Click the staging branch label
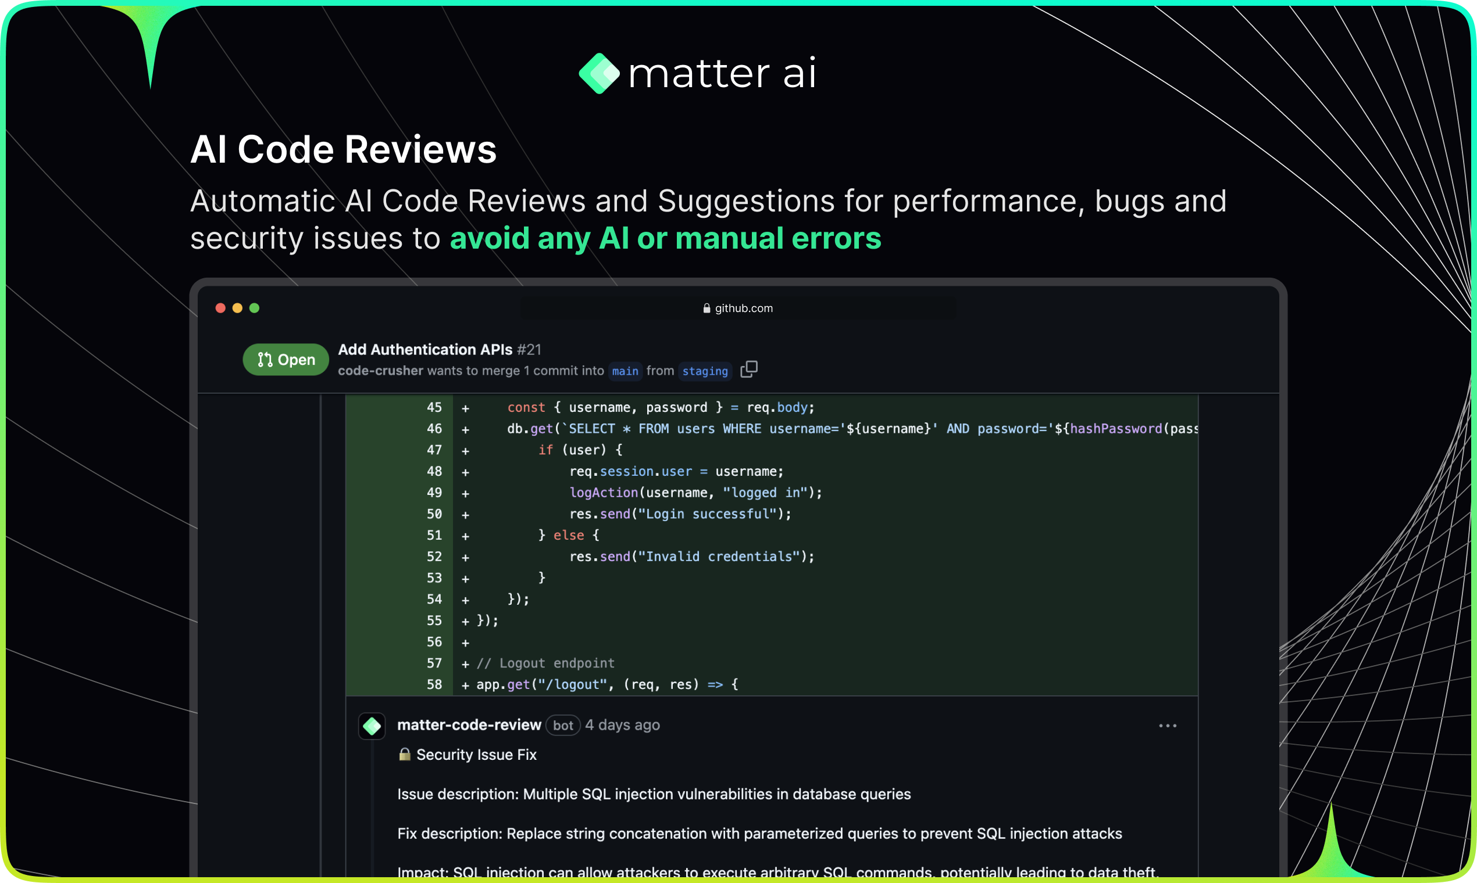Viewport: 1477px width, 883px height. 705,371
